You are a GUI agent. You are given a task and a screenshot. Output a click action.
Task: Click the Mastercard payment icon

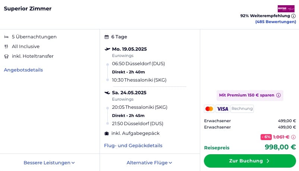pos(209,109)
